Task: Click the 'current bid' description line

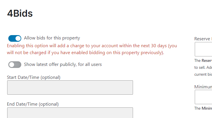Action: click(x=203, y=75)
